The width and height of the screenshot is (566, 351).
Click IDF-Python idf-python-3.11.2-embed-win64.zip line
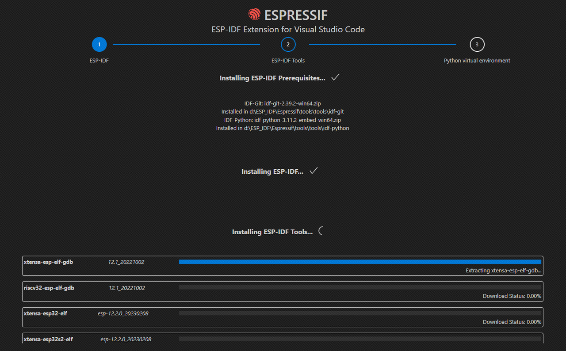tap(283, 120)
